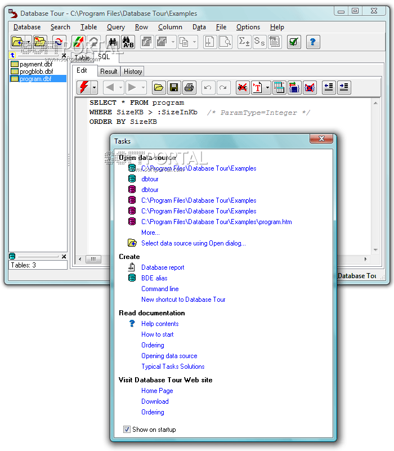The height and width of the screenshot is (451, 394).
Task: Open the previous query history dropdown arrow
Action: 120,87
